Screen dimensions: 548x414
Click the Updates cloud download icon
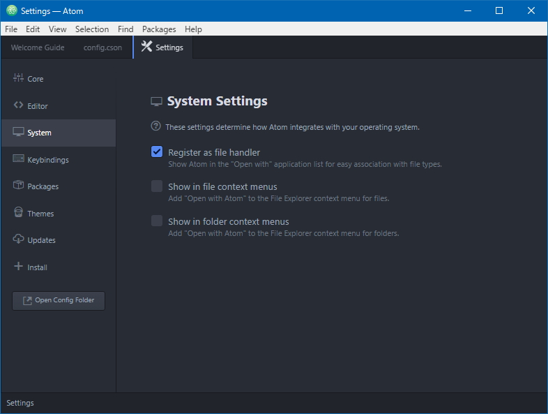click(18, 239)
